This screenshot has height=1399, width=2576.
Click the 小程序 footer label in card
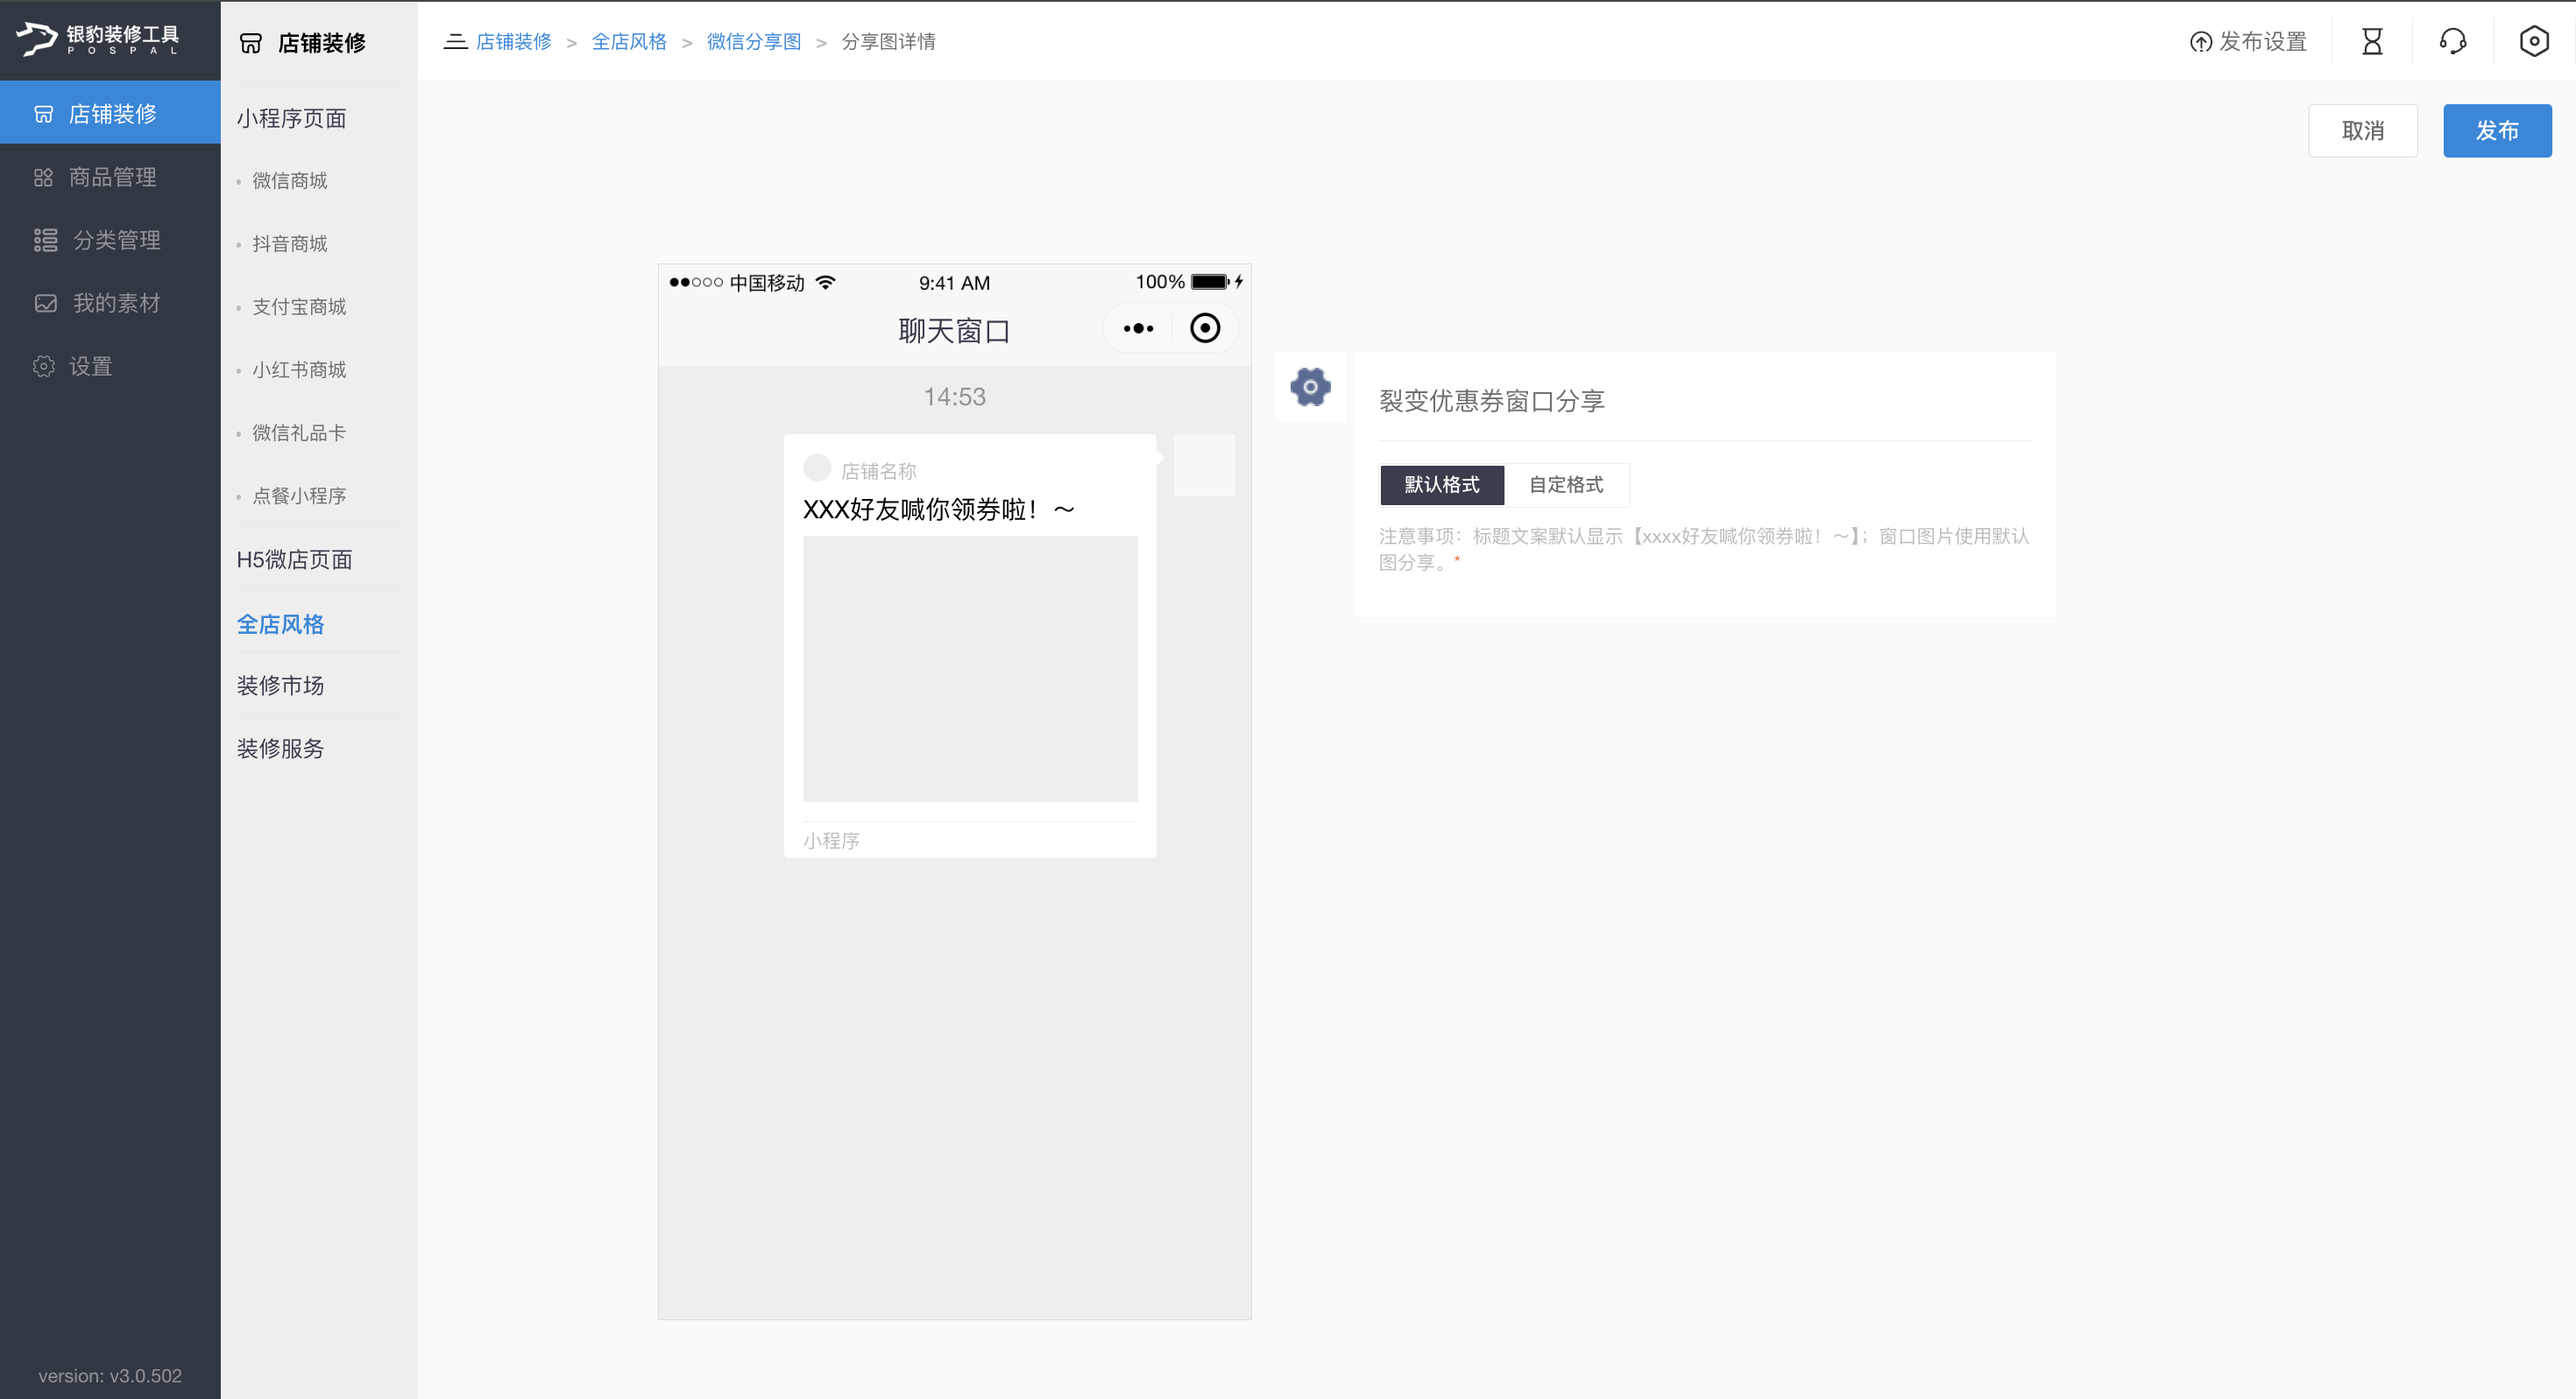click(831, 840)
